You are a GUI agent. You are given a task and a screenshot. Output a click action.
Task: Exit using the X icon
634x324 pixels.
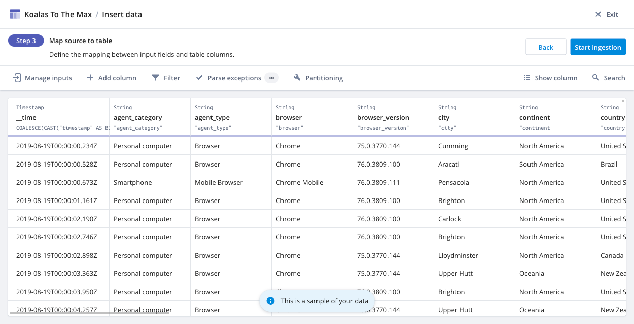(598, 14)
